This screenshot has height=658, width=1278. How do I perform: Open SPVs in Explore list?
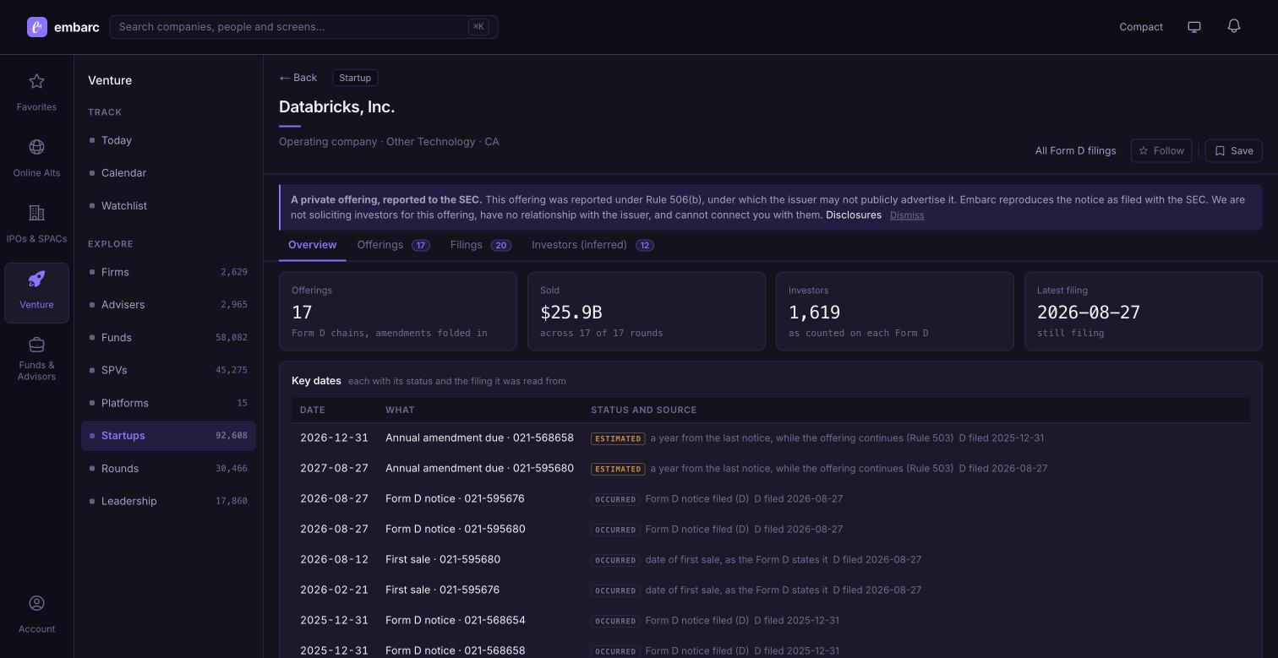pos(168,370)
